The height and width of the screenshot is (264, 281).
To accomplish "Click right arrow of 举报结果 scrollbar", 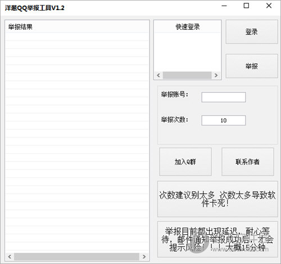I will 144,257.
